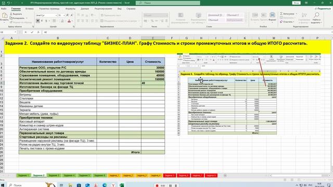Click the Decrease Font Size icon
This screenshot has width=333, height=187.
coord(72,15)
